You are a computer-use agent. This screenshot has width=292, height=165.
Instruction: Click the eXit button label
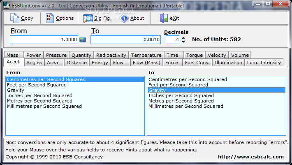(174, 18)
